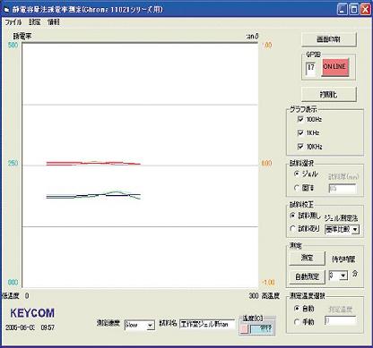This screenshot has width=373, height=348.
Task: Open the 待ち時間 wait time dropdown
Action: click(338, 276)
